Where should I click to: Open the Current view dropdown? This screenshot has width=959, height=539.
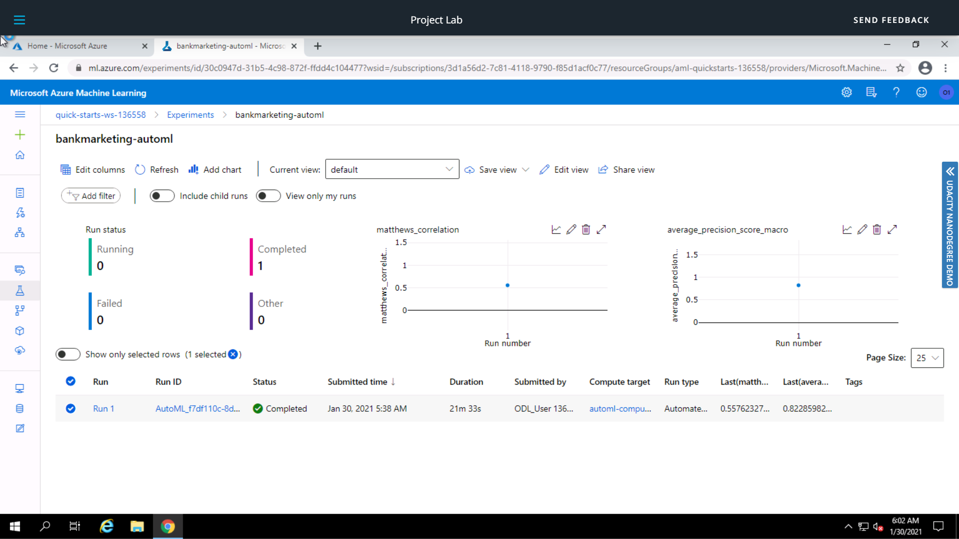click(x=392, y=169)
